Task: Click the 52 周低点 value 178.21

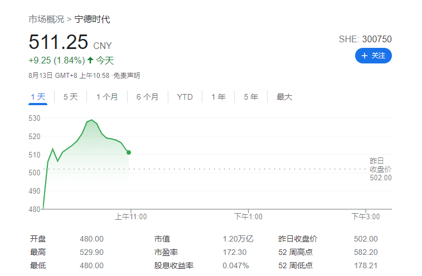Action: click(366, 266)
